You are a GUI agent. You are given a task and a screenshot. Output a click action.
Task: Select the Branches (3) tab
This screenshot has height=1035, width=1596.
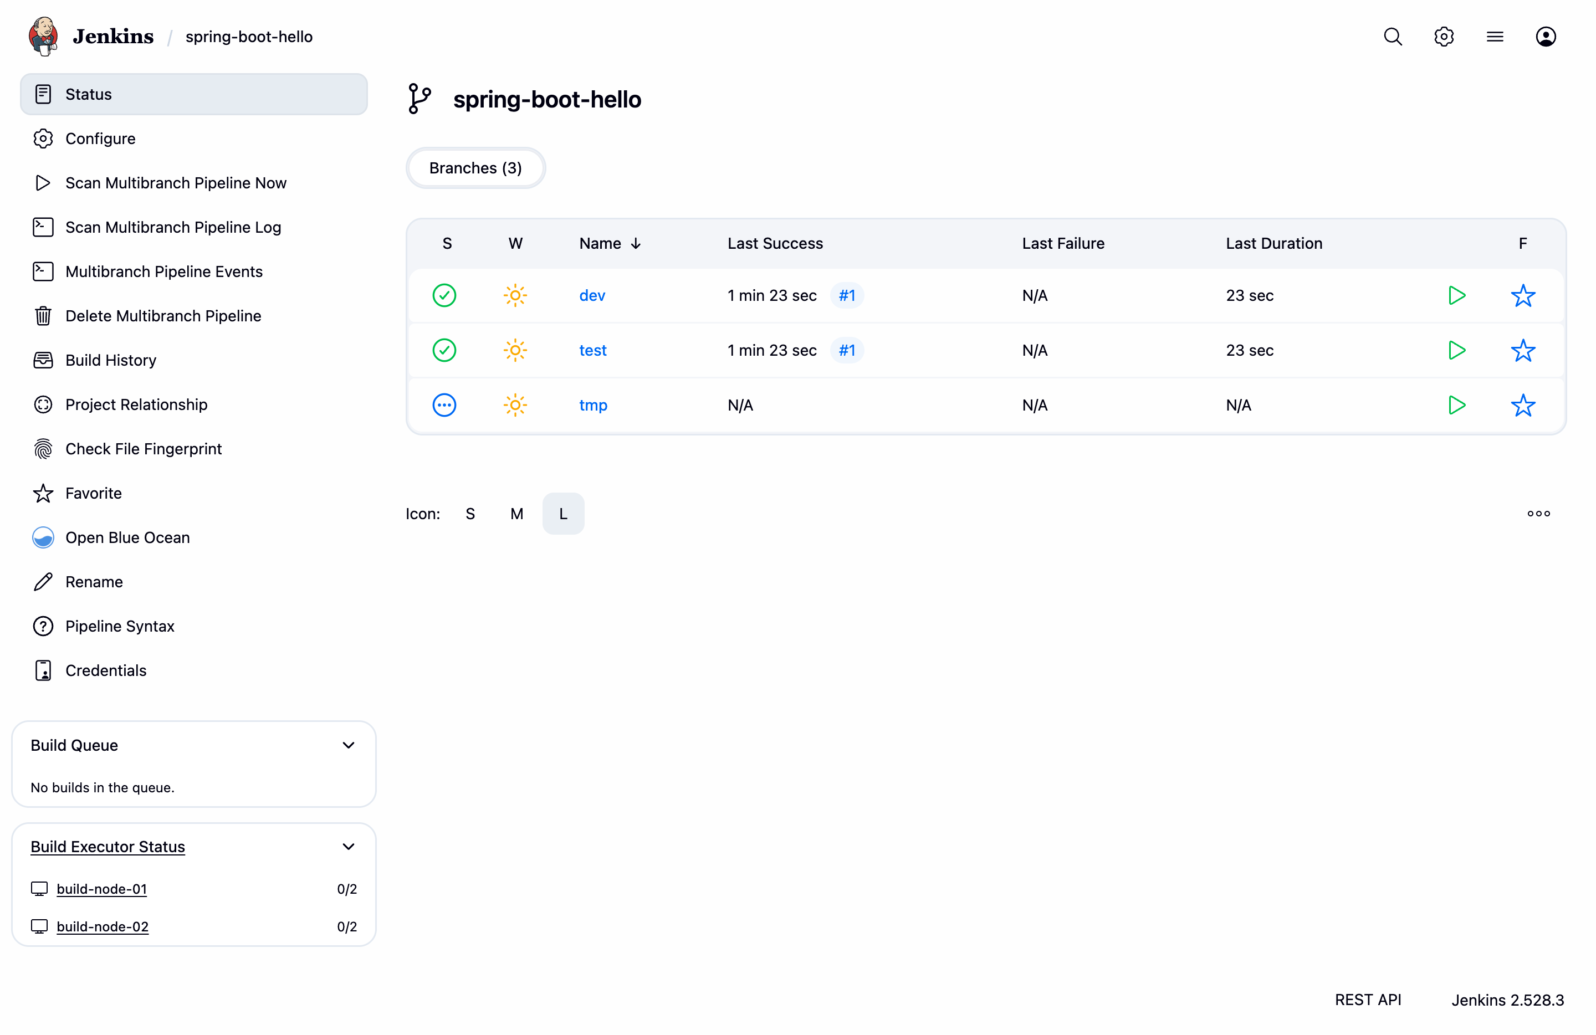click(x=475, y=167)
